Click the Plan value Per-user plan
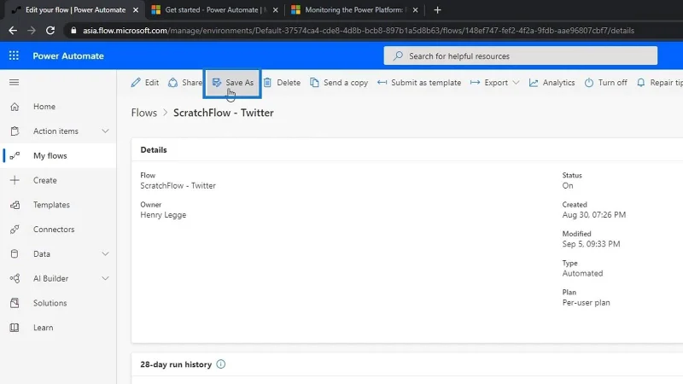The image size is (683, 384). (586, 303)
